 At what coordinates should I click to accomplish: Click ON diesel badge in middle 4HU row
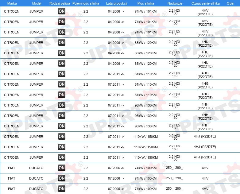62,53
